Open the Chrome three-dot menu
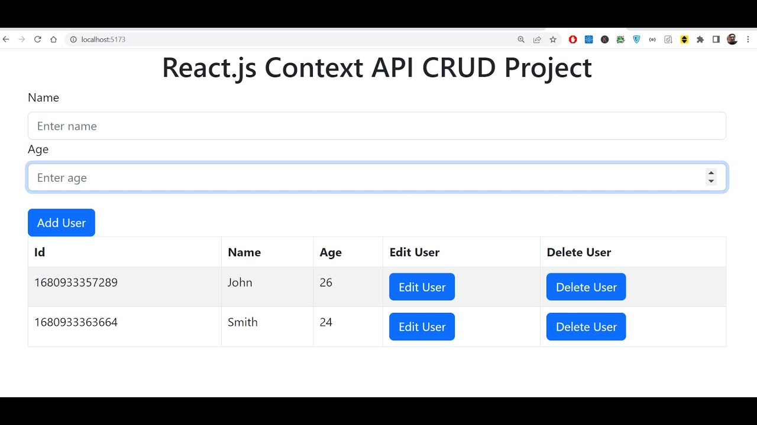The height and width of the screenshot is (425, 757). tap(748, 40)
